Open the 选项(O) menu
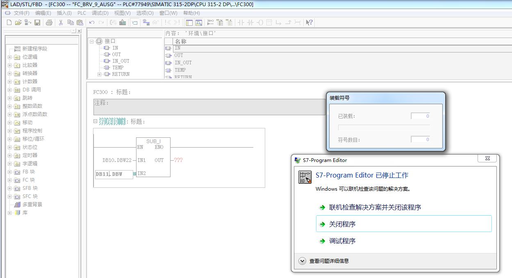The image size is (512, 278). pyautogui.click(x=145, y=13)
